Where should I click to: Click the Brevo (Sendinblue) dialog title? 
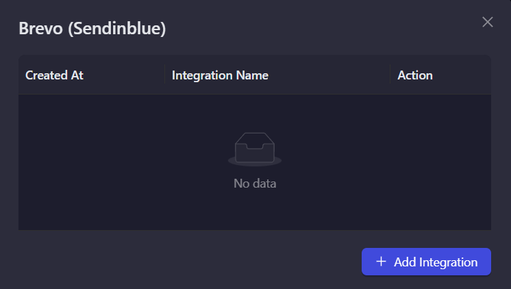pyautogui.click(x=92, y=28)
